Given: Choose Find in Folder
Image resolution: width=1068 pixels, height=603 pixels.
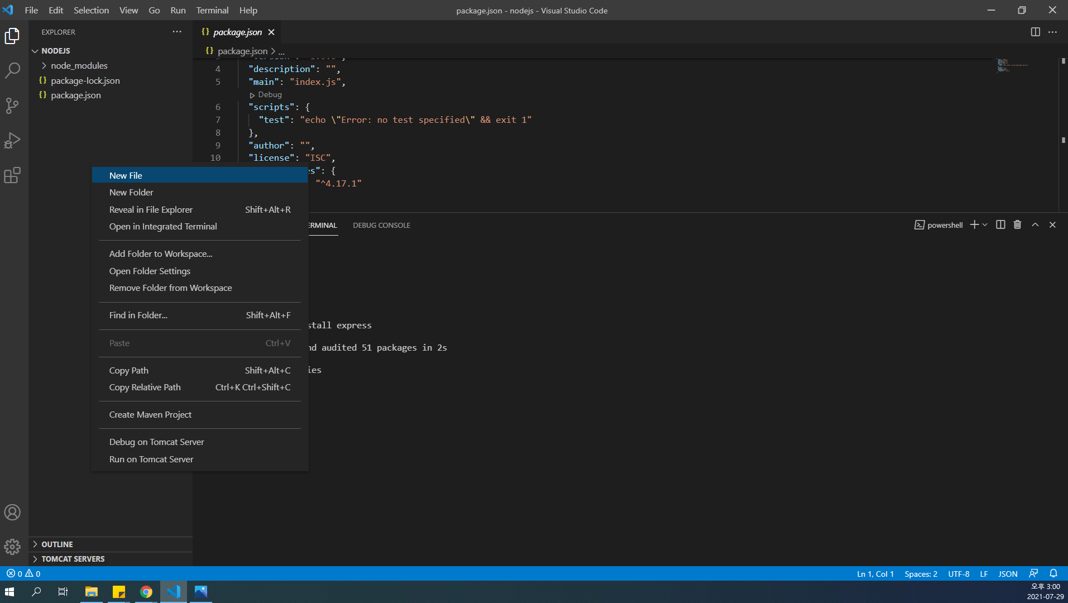Looking at the screenshot, I should point(200,315).
